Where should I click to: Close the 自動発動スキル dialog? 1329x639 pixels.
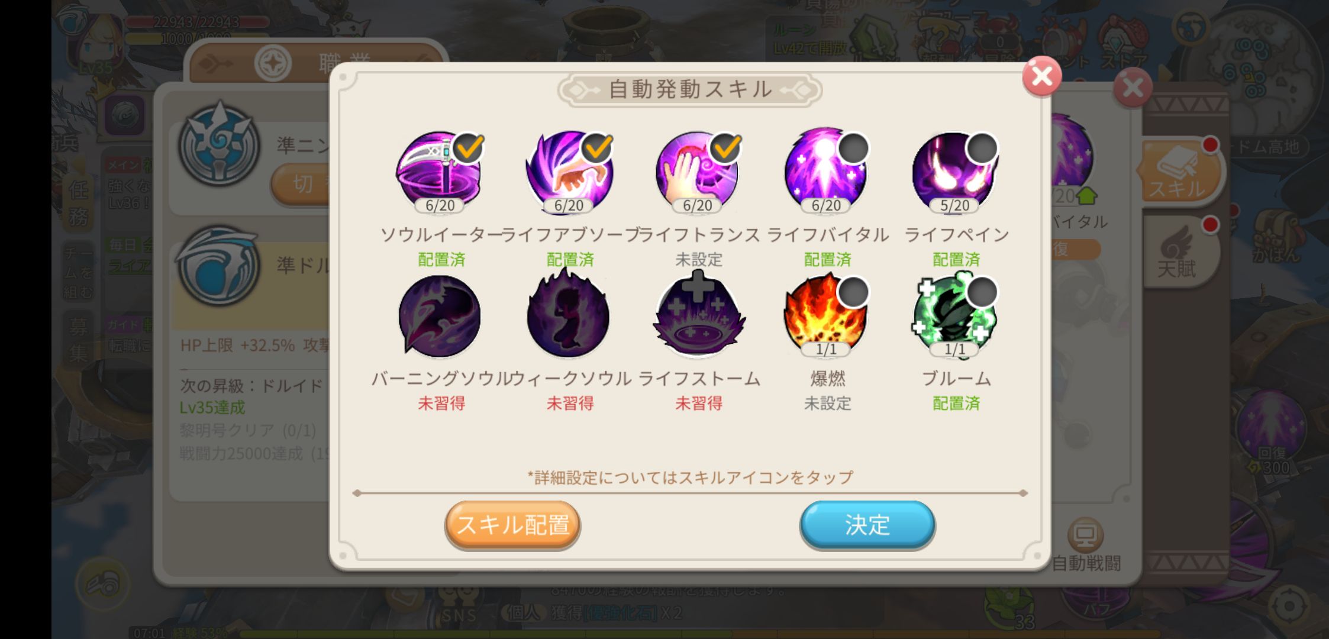coord(1041,76)
